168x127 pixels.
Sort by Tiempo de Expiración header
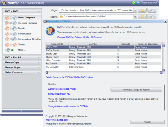pos(148,44)
